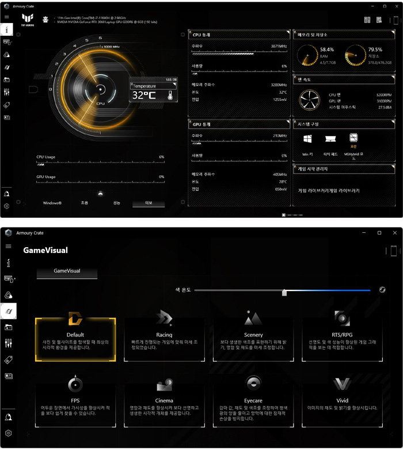Open Devices icon in the Home window sidebar
This screenshot has width=403, height=450.
coord(6,42)
